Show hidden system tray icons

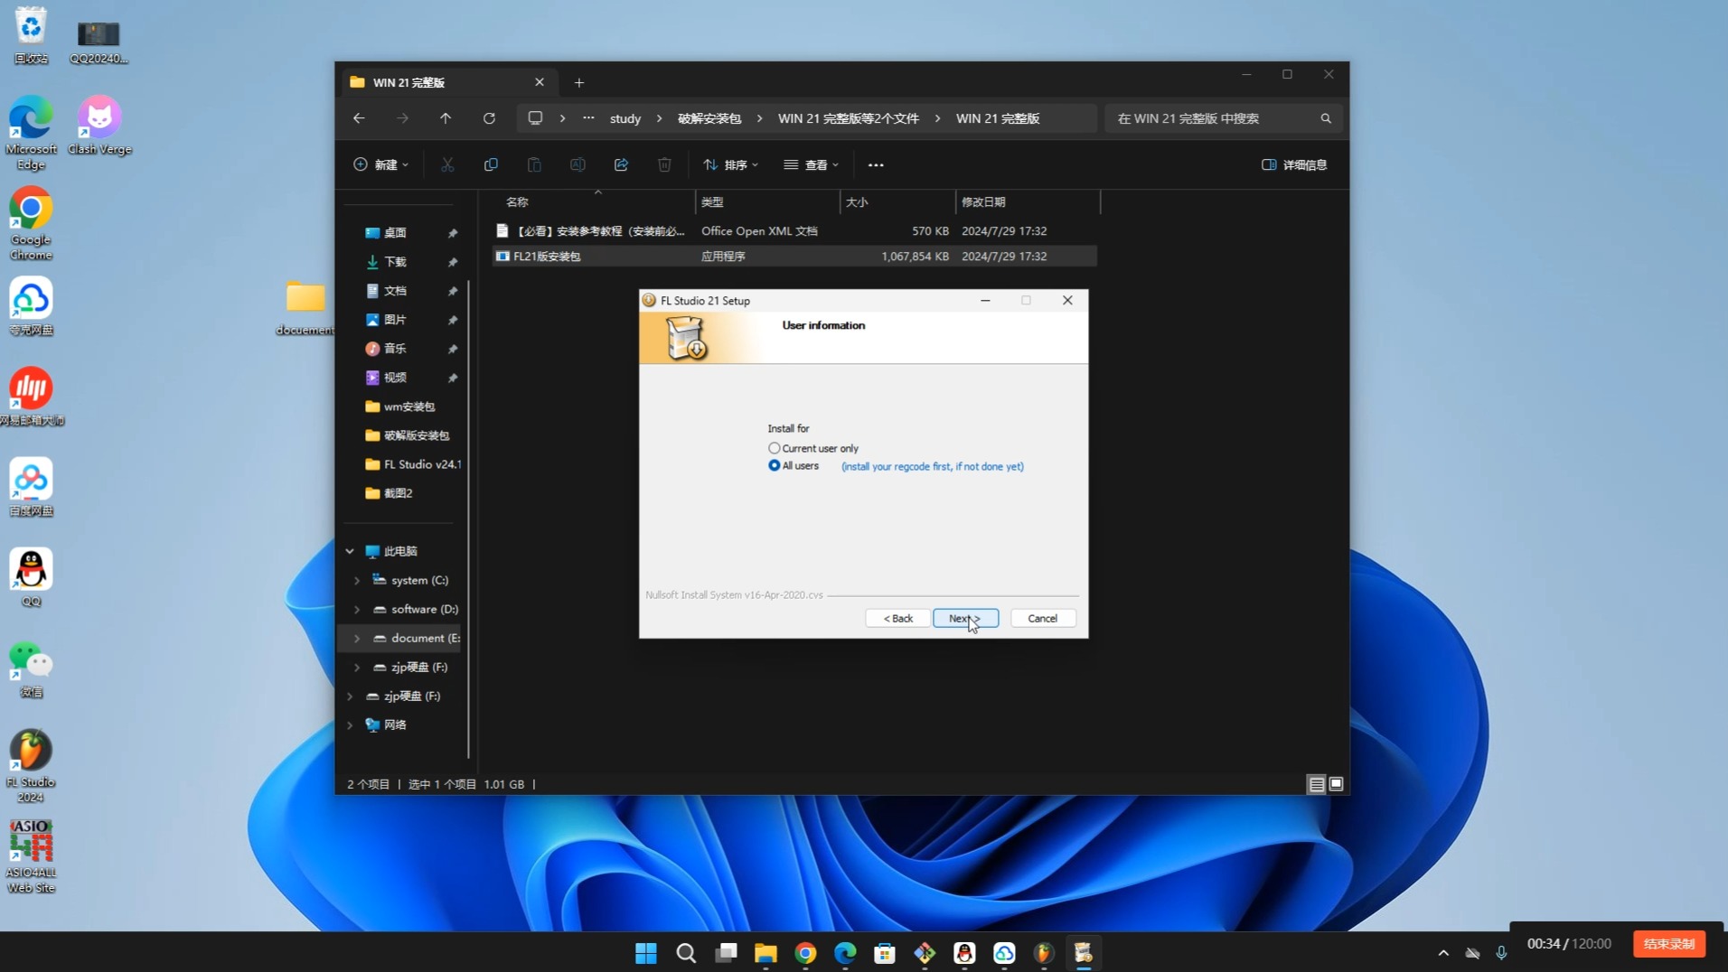pyautogui.click(x=1443, y=953)
